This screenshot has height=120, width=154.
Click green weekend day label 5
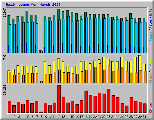tap(28, 117)
